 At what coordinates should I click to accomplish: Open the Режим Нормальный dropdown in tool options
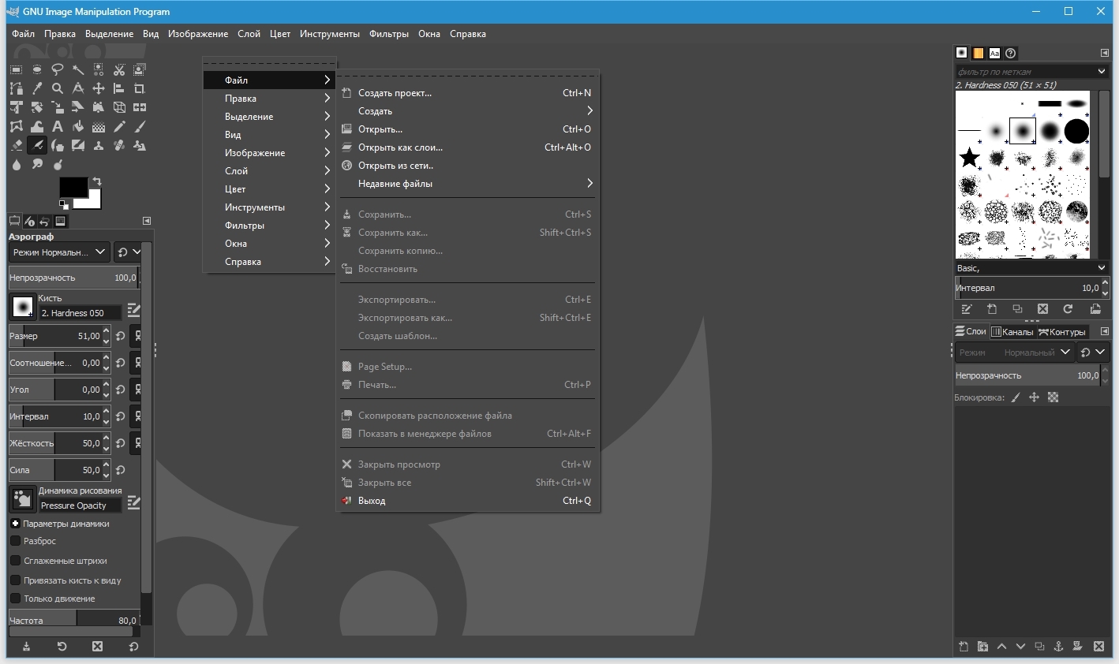[x=59, y=252]
